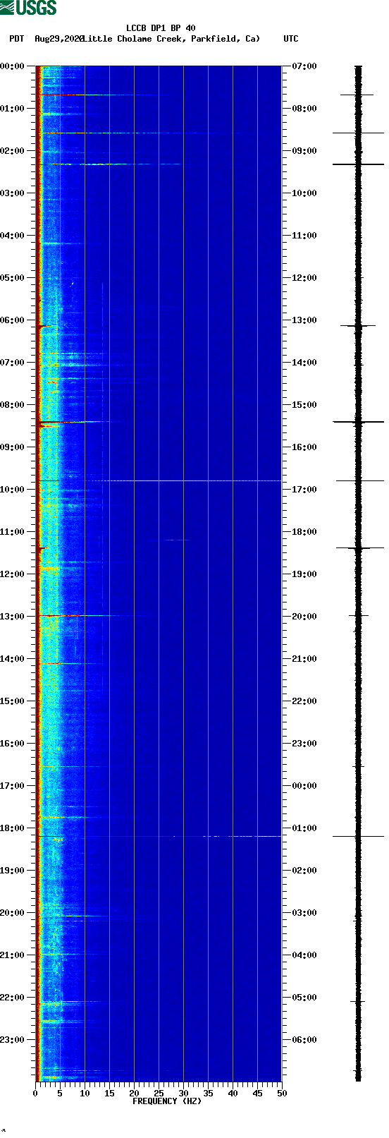Screen dimensions: 389x1138
Task: Click the event streak near 02:20 PDT
Action: point(113,164)
